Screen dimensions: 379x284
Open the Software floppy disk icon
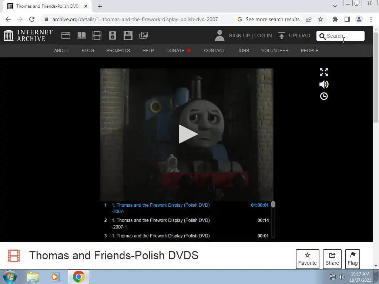tap(128, 35)
